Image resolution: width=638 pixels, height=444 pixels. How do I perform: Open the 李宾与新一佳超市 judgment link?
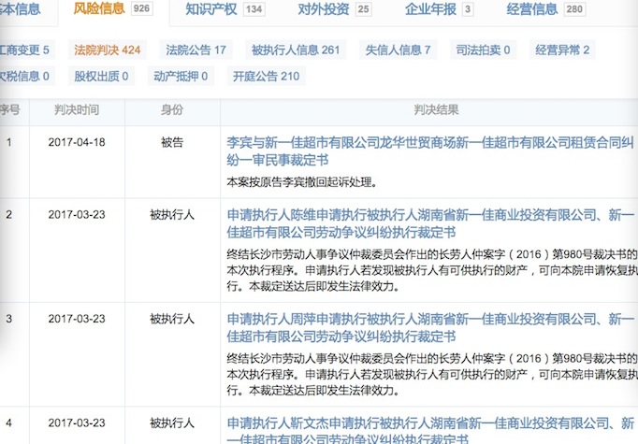429,150
